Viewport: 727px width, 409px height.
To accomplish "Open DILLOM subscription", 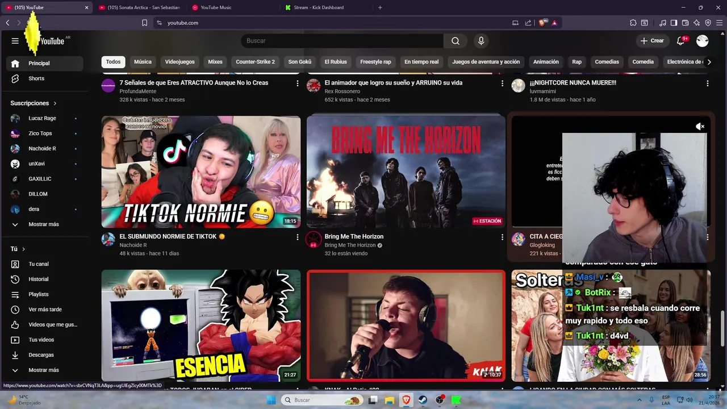I will coord(44,194).
